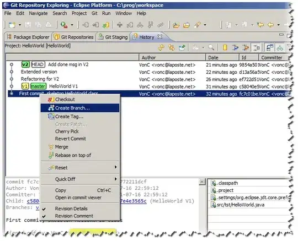Switch to the Git Staging tab
Viewport: 298px width, 241px height.
click(x=113, y=37)
